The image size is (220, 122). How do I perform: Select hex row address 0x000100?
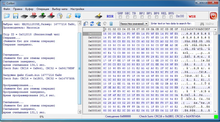click(94, 95)
